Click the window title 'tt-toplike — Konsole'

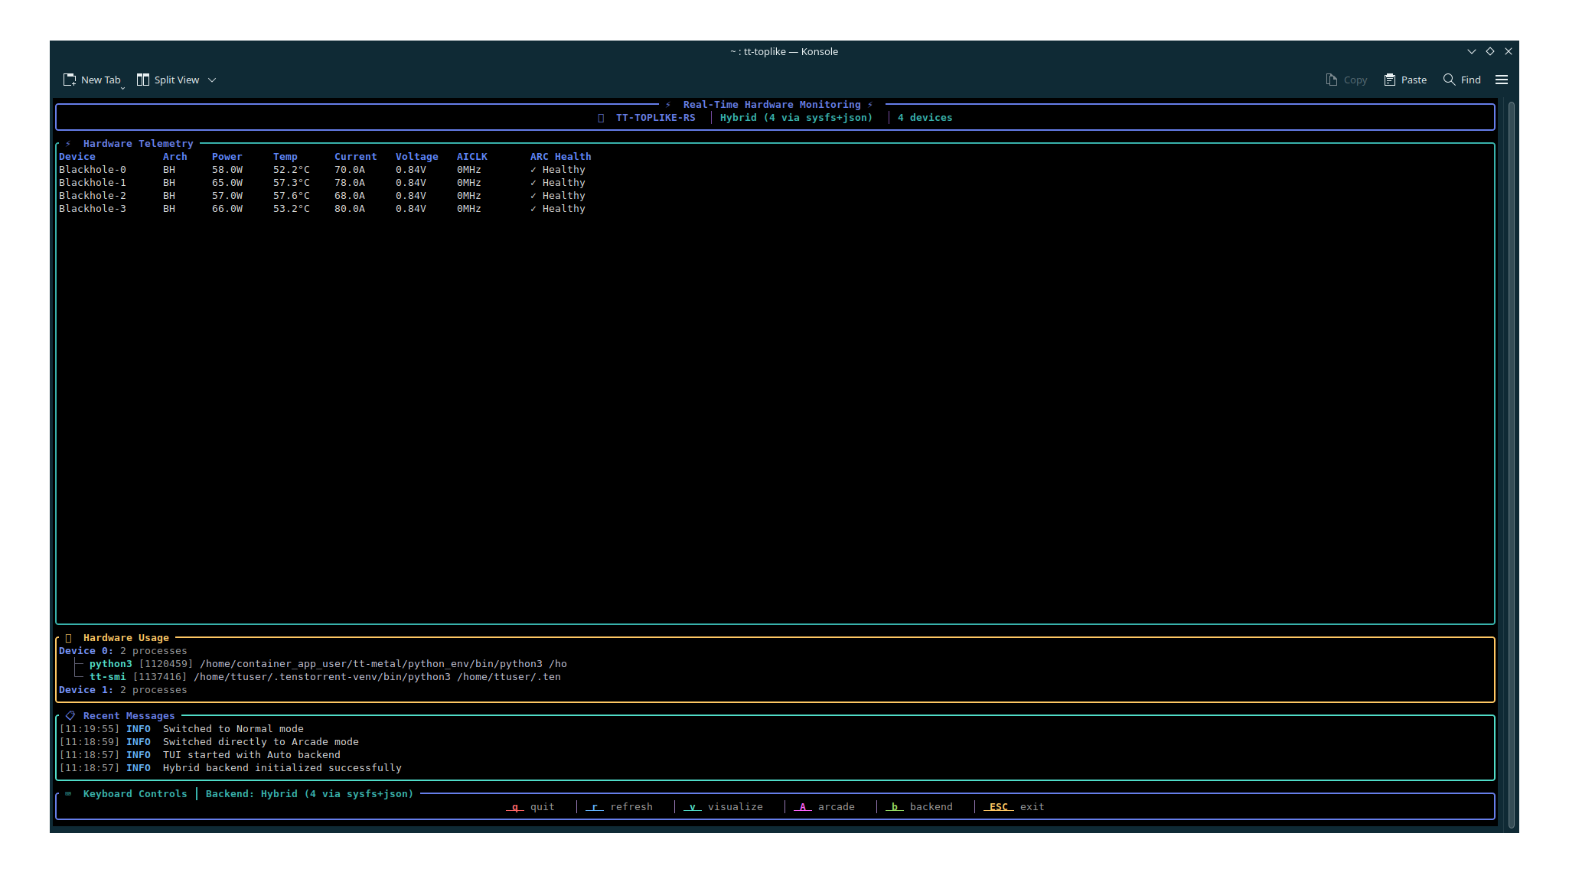791,51
